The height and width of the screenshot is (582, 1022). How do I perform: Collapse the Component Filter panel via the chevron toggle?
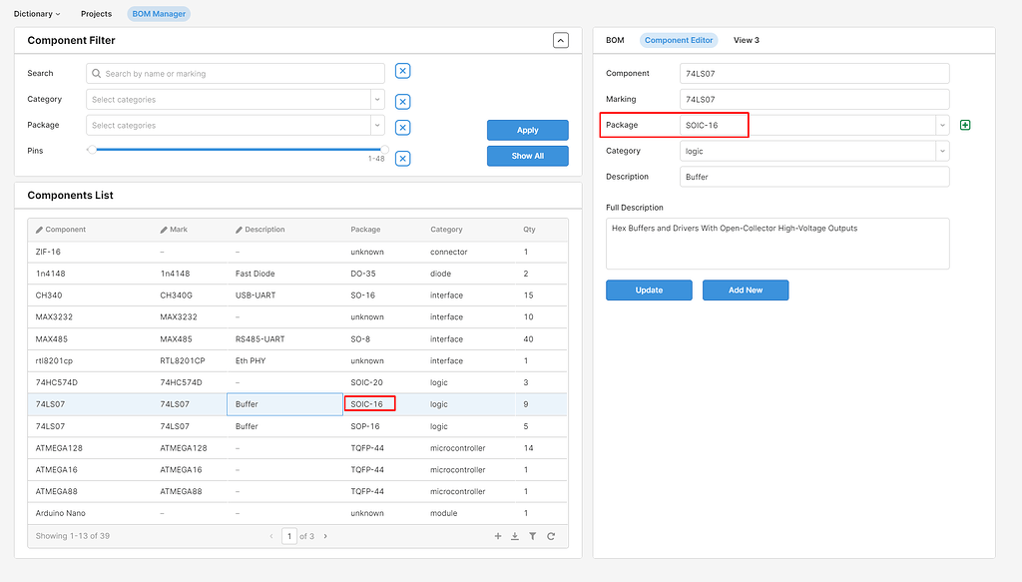point(561,40)
